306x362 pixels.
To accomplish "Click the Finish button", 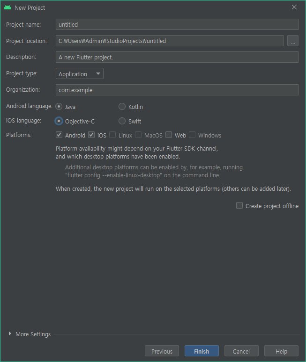I will 202,351.
